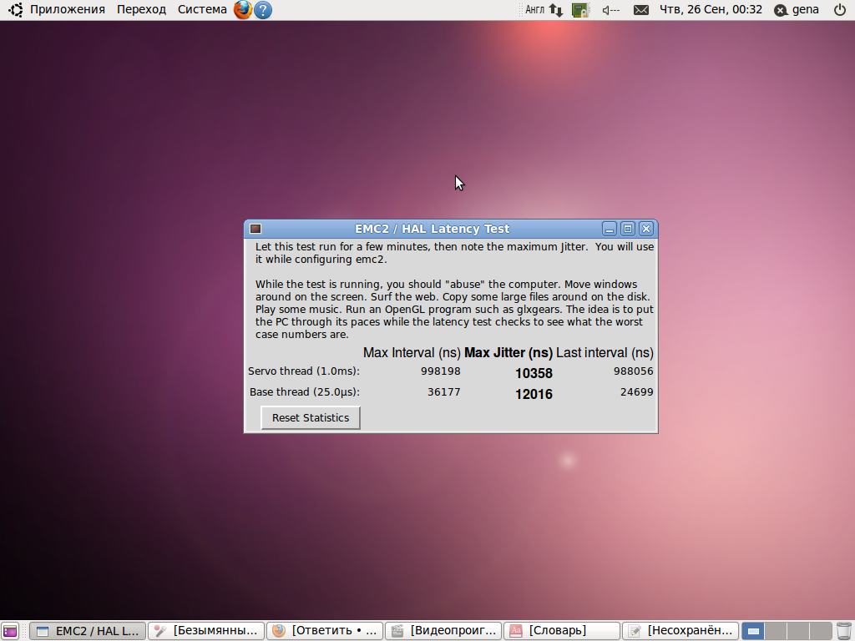Image resolution: width=855 pixels, height=641 pixels.
Task: Switch to the [Ответить • ... taskbar window
Action: pos(325,631)
